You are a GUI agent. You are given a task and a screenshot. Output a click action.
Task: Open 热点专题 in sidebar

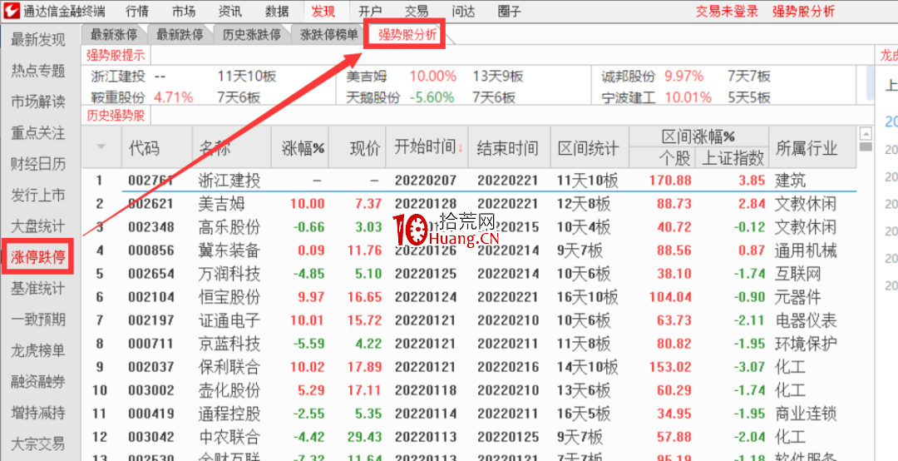(38, 71)
